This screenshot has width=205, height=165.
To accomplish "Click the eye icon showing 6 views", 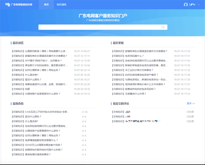I will 83,126.
